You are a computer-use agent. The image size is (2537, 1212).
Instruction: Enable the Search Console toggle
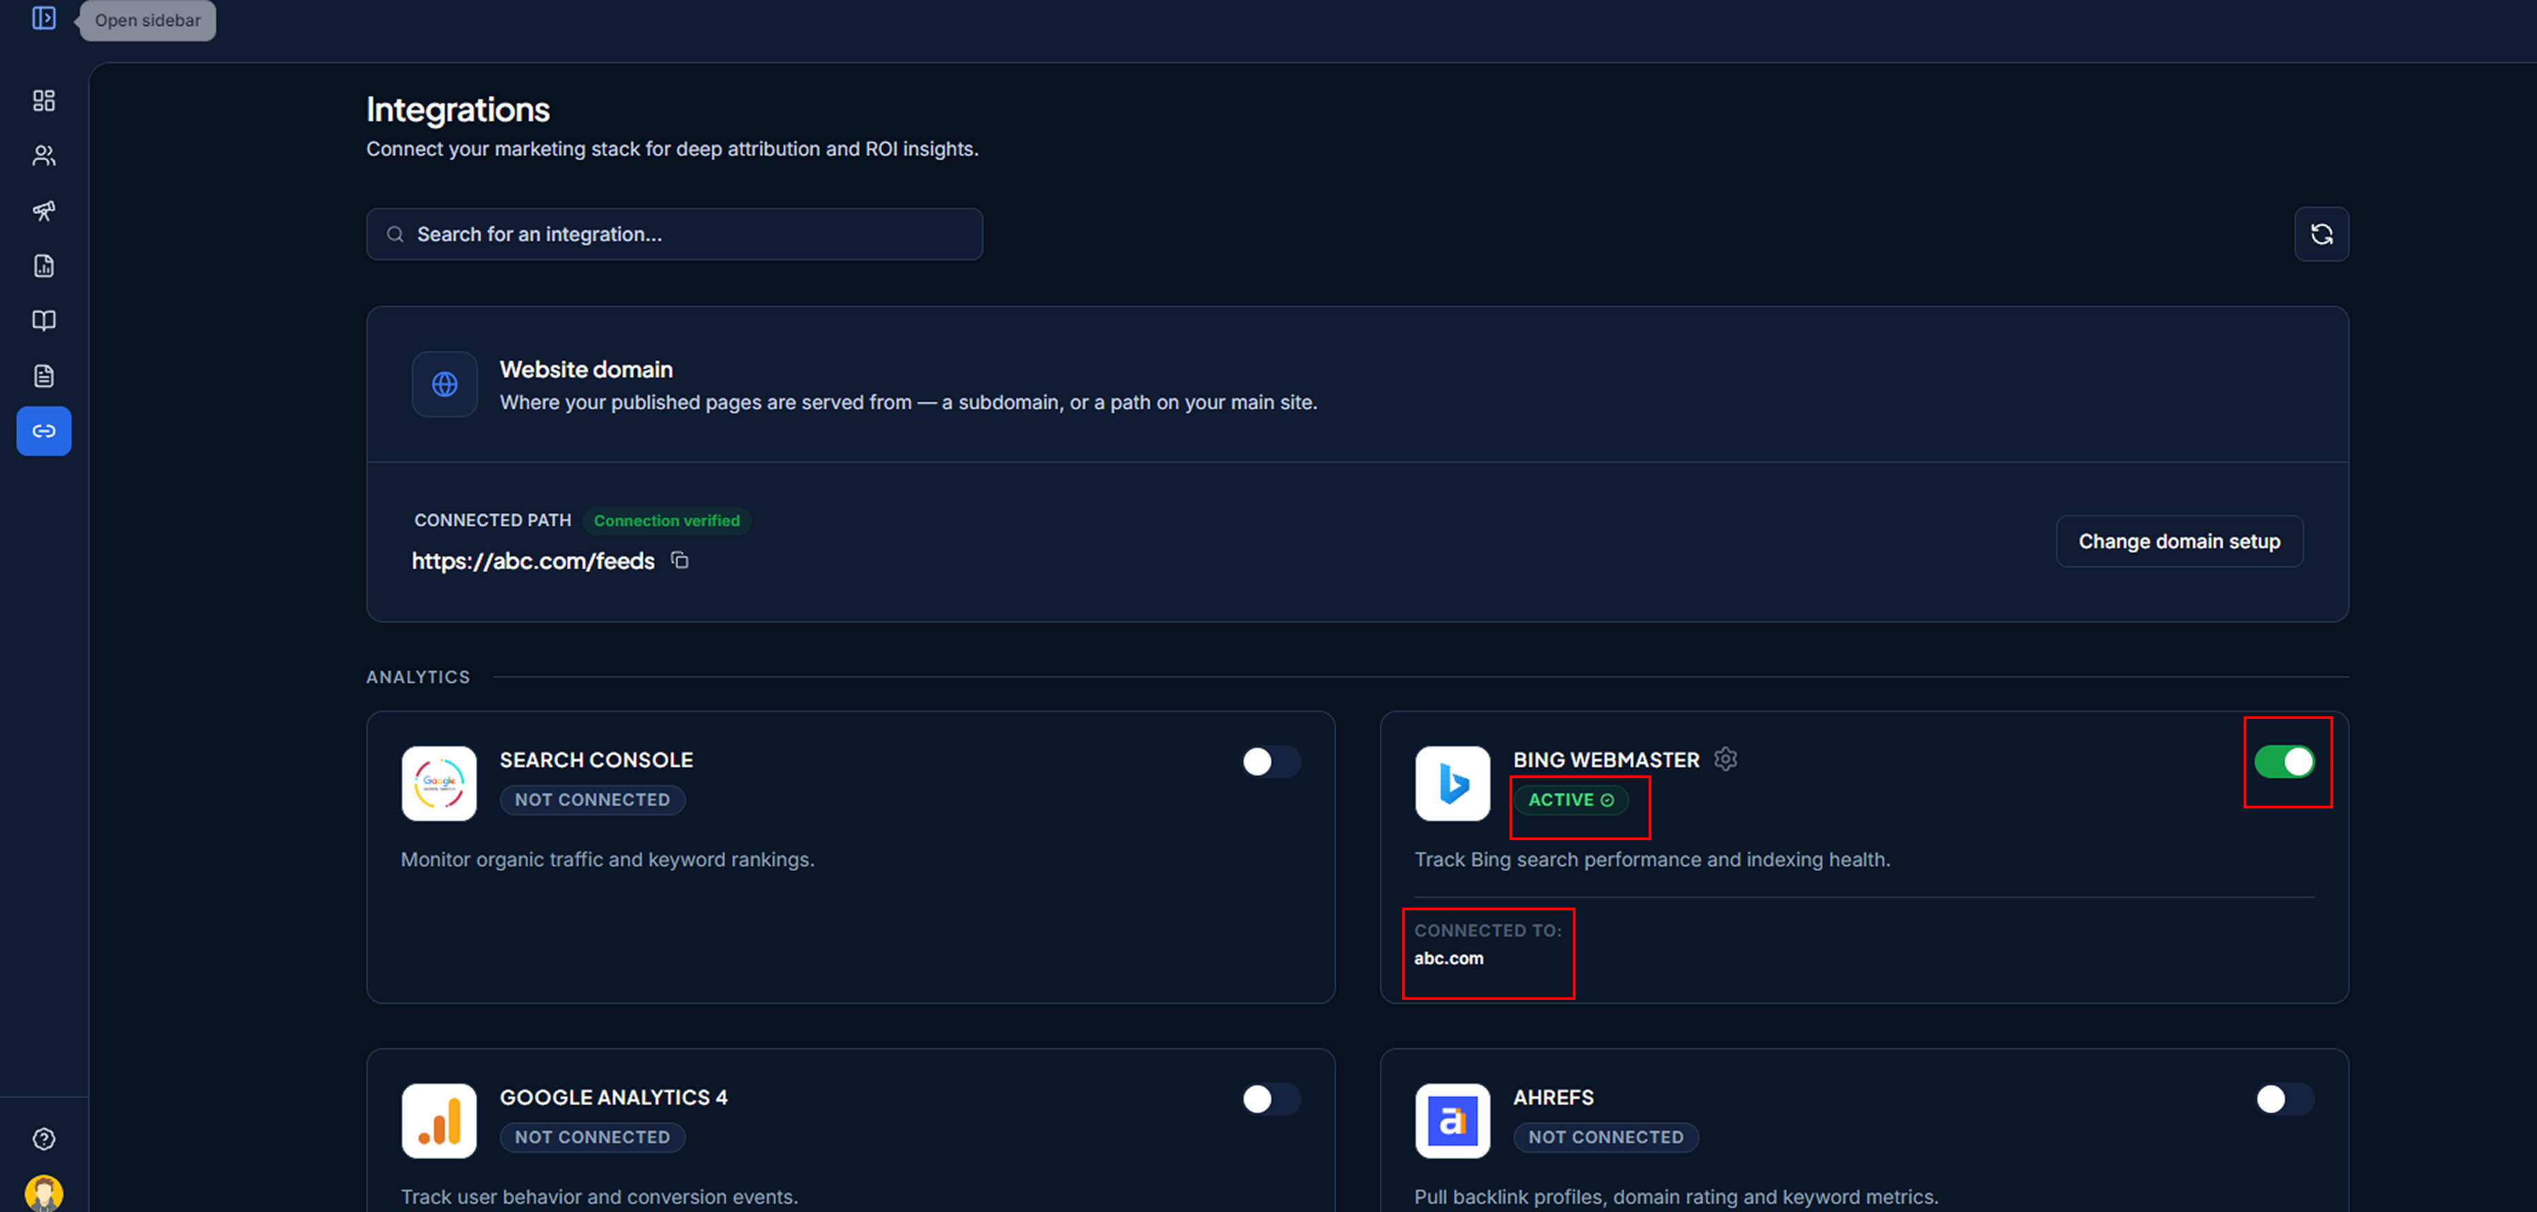(1271, 762)
